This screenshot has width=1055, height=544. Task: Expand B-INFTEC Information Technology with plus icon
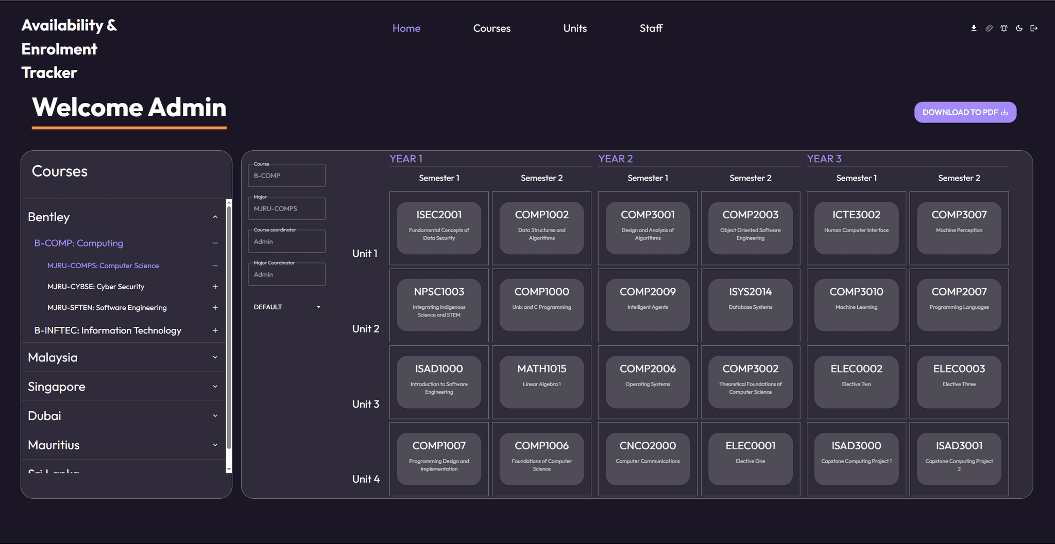pos(215,330)
